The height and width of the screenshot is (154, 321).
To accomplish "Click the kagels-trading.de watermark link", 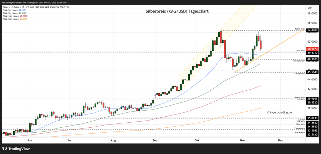I will (x=279, y=112).
